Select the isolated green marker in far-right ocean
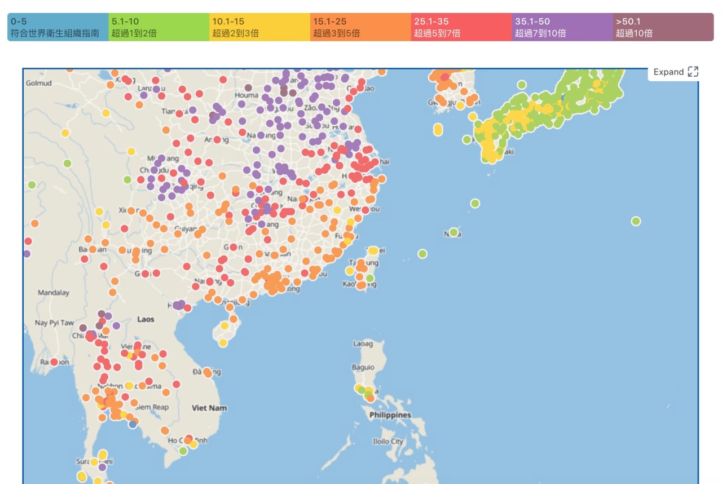Viewport: 722px width, 484px height. [x=636, y=221]
